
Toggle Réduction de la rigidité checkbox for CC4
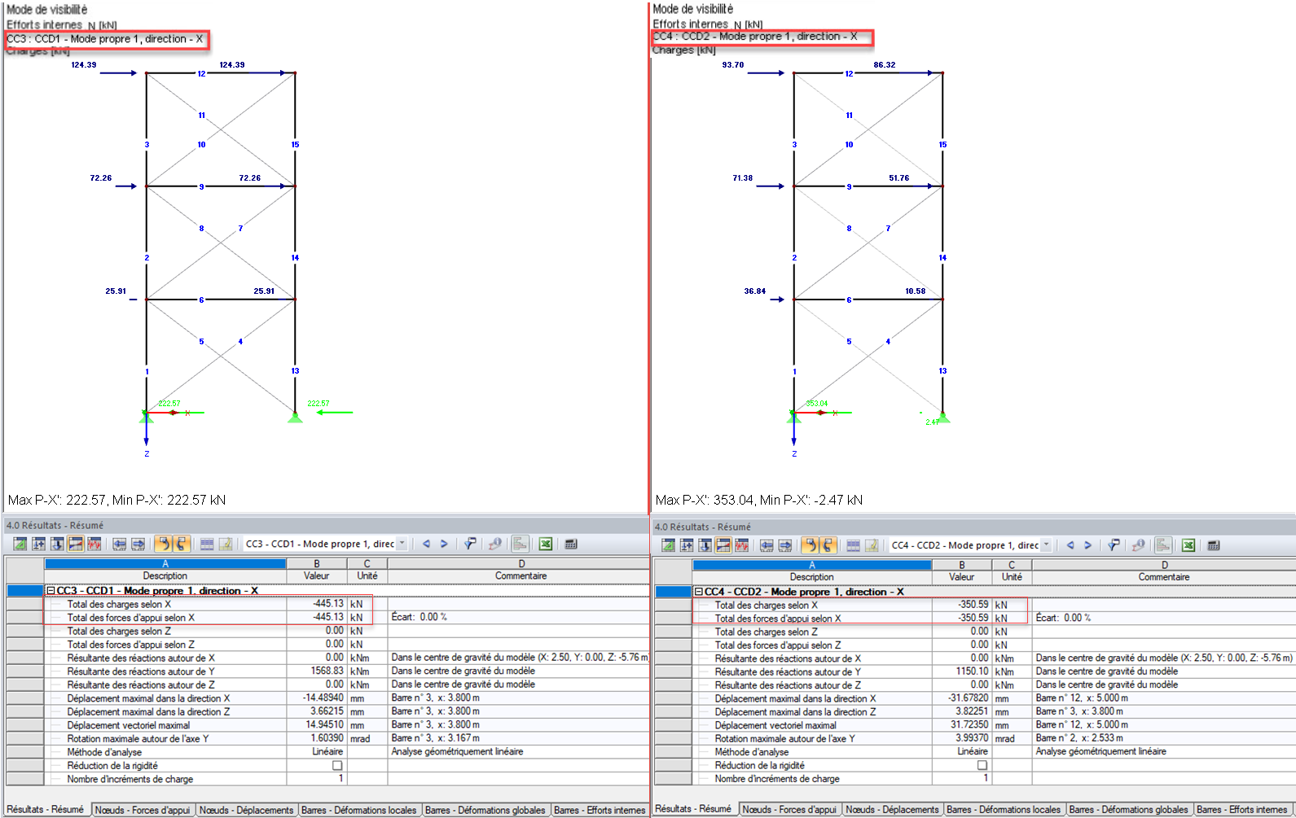(982, 765)
